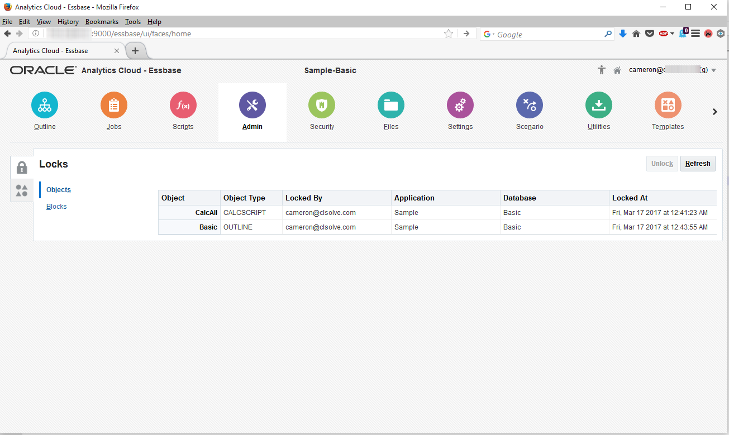Go to the Firefox home page
Viewport: 729px width, 435px height.
[x=636, y=34]
